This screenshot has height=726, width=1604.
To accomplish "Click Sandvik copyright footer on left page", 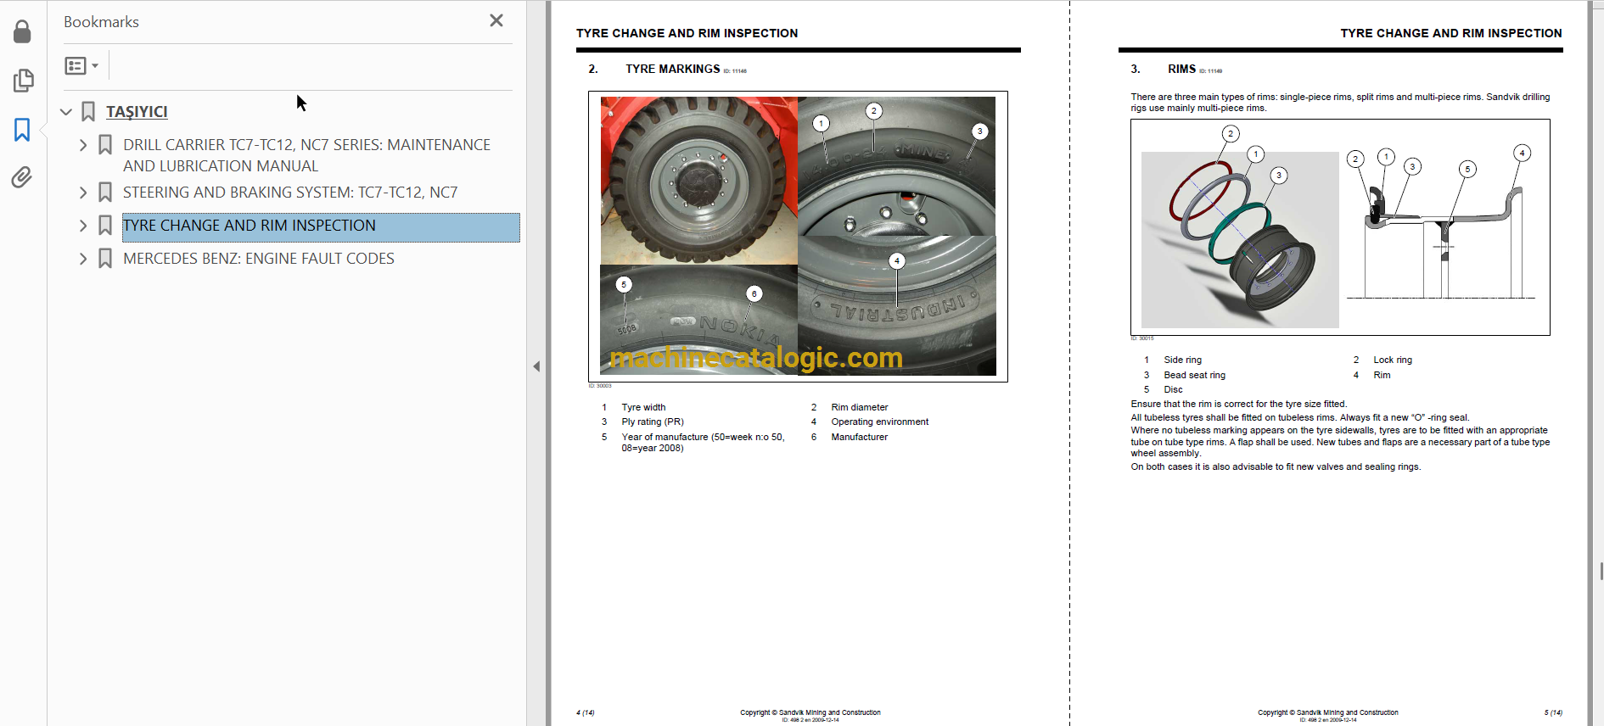I will (810, 715).
